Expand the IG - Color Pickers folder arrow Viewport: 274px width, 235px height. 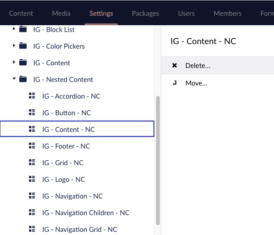[14, 45]
